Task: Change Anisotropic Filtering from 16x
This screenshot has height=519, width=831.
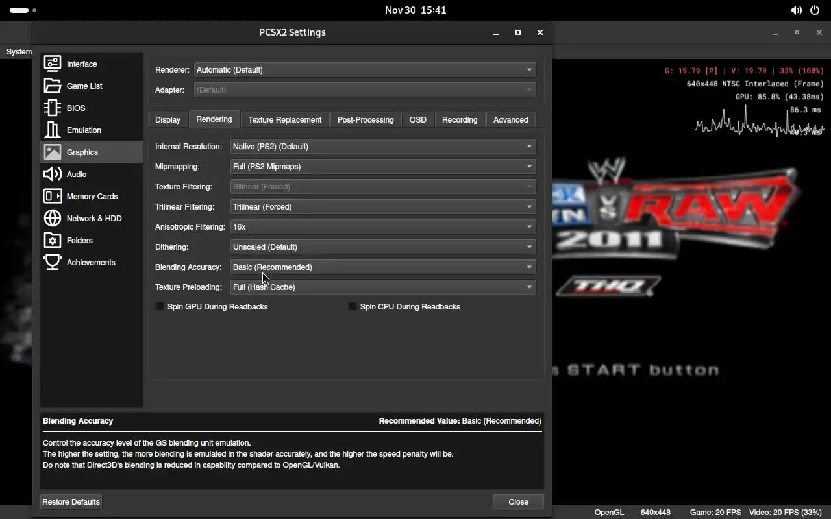Action: tap(383, 226)
